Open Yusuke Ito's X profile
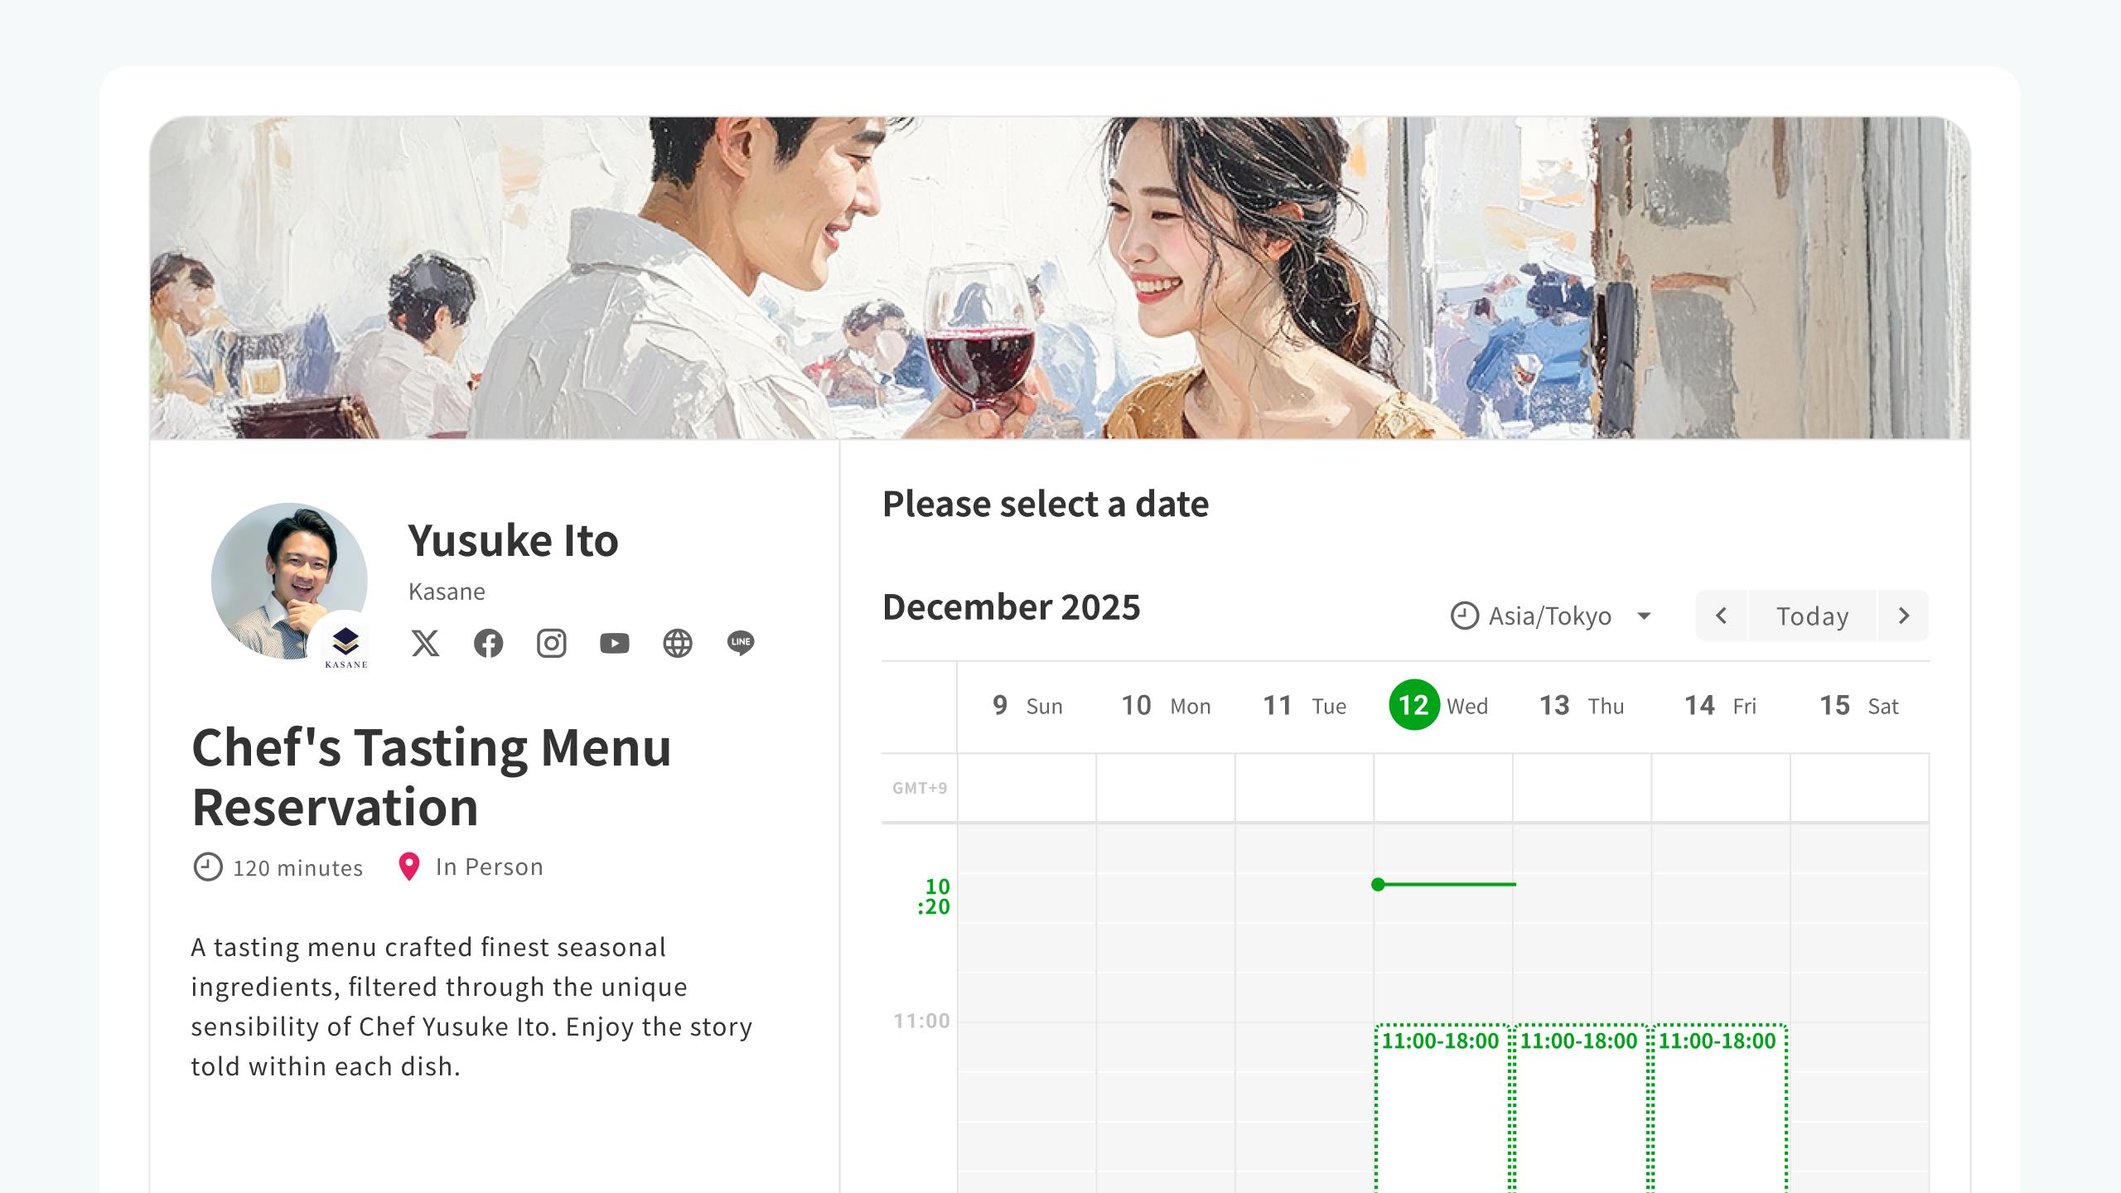 [x=426, y=643]
